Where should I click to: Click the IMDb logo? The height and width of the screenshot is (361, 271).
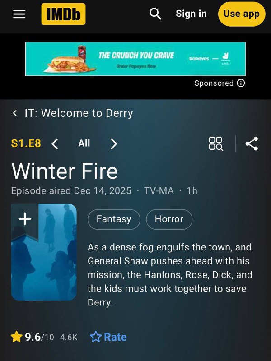63,14
